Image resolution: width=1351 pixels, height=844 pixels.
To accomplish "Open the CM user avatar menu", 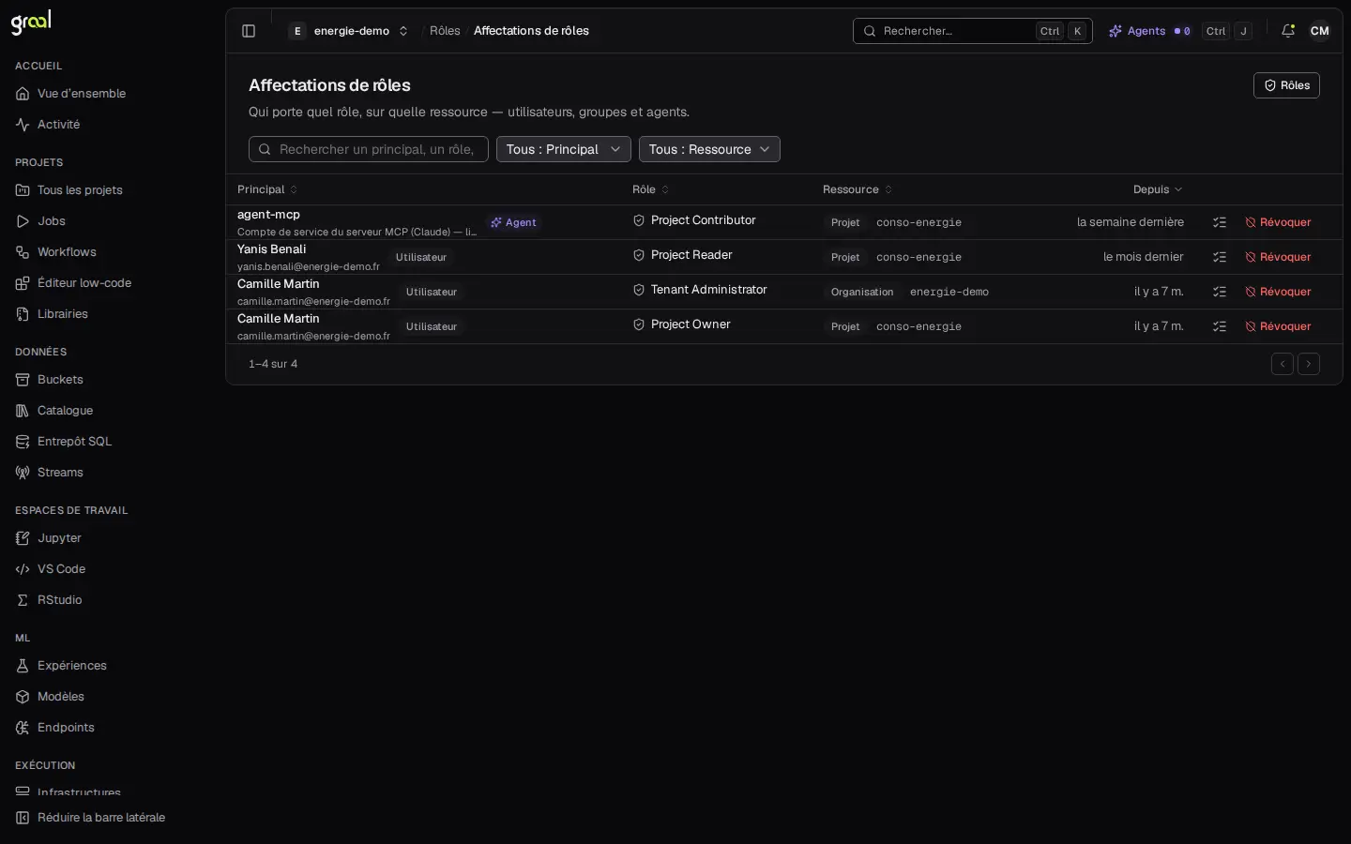I will click(x=1320, y=31).
